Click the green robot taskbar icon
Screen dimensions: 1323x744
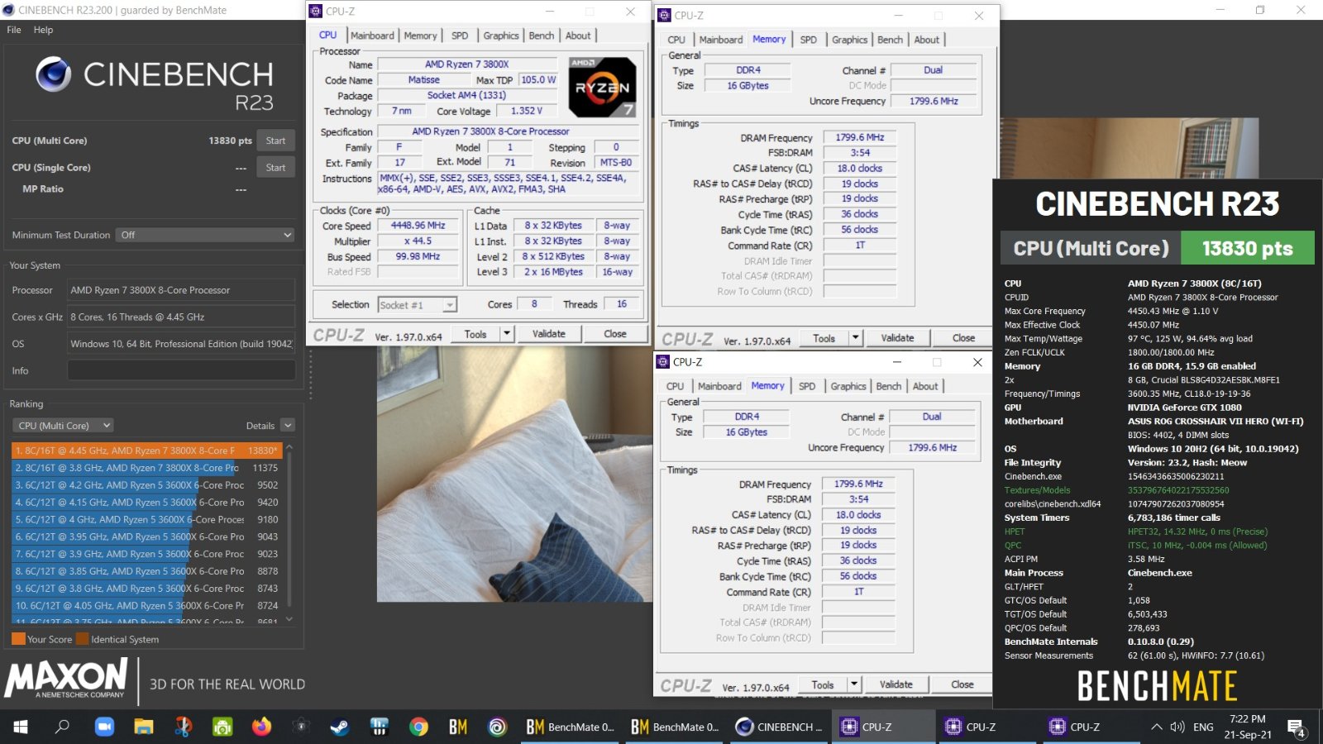coord(222,727)
